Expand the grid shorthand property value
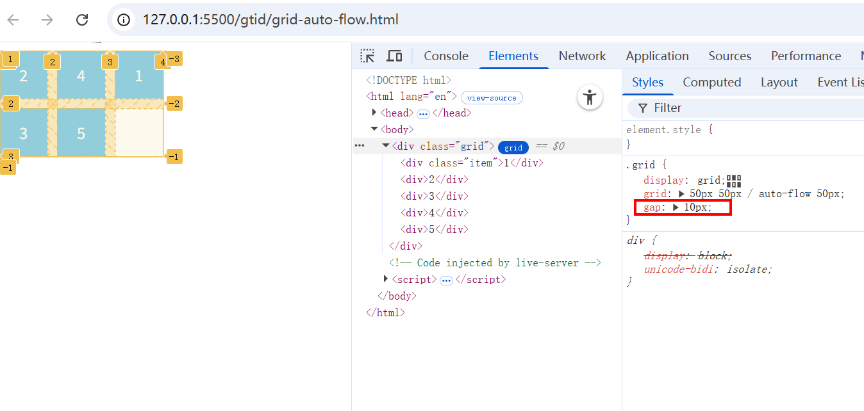 tap(681, 193)
